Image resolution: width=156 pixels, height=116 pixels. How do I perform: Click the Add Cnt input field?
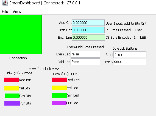[88, 23]
